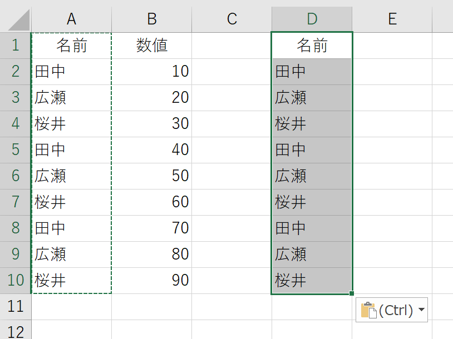
Task: Click the column D header
Action: pos(312,19)
